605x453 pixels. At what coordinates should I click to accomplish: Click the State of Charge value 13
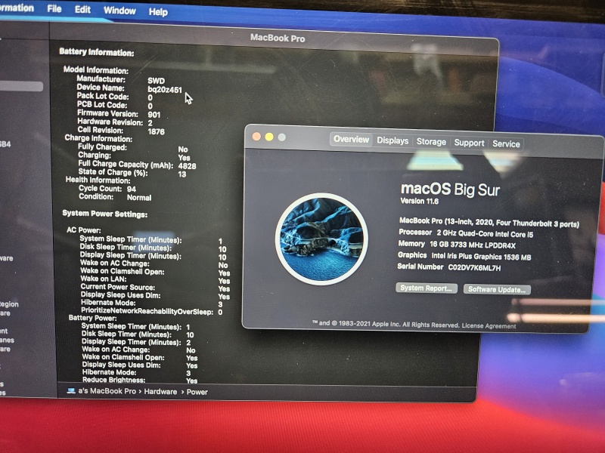click(182, 174)
